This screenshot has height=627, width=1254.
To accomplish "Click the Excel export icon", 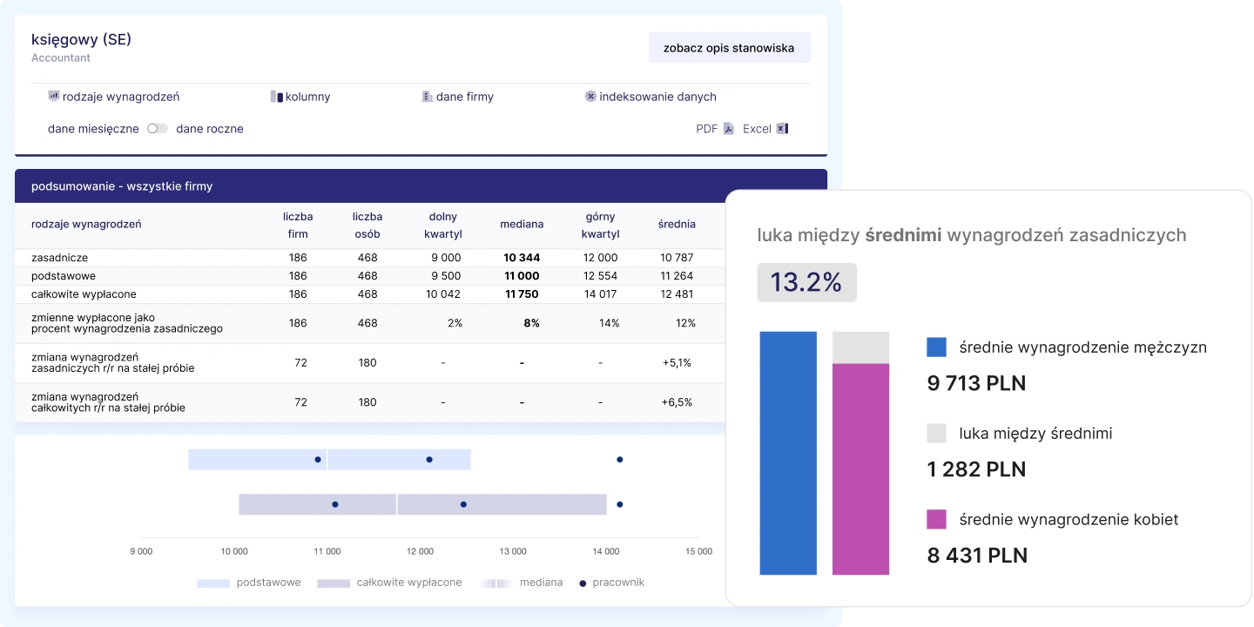I will [782, 129].
